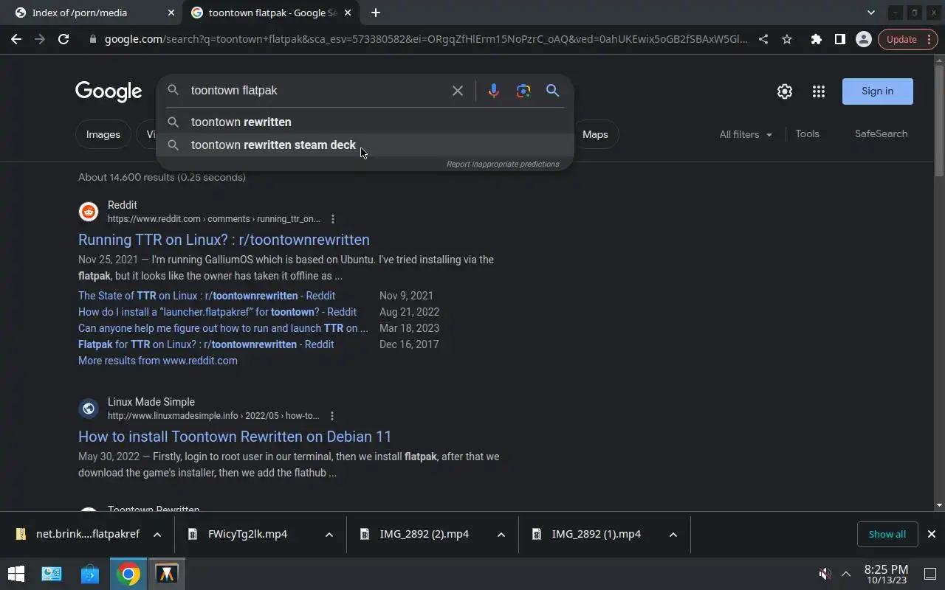This screenshot has width=945, height=590.
Task: Open the Windows Start menu
Action: [16, 574]
